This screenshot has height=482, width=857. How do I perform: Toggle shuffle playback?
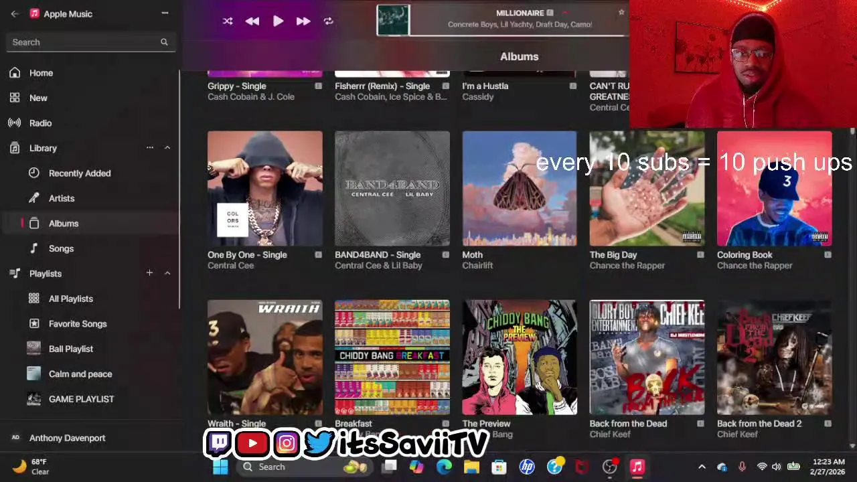228,21
